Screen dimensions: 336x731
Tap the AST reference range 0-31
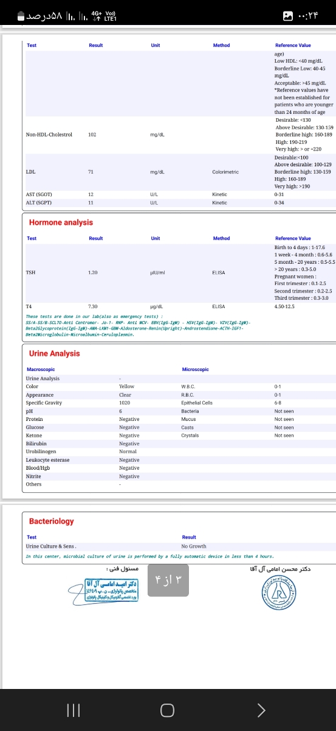[x=279, y=194]
